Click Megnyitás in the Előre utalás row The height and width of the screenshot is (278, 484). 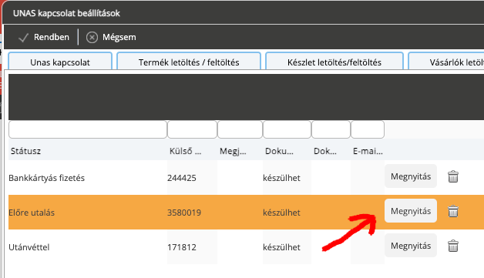coord(411,211)
